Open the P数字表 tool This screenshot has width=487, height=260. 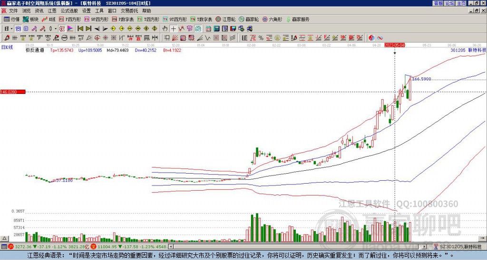[123, 19]
